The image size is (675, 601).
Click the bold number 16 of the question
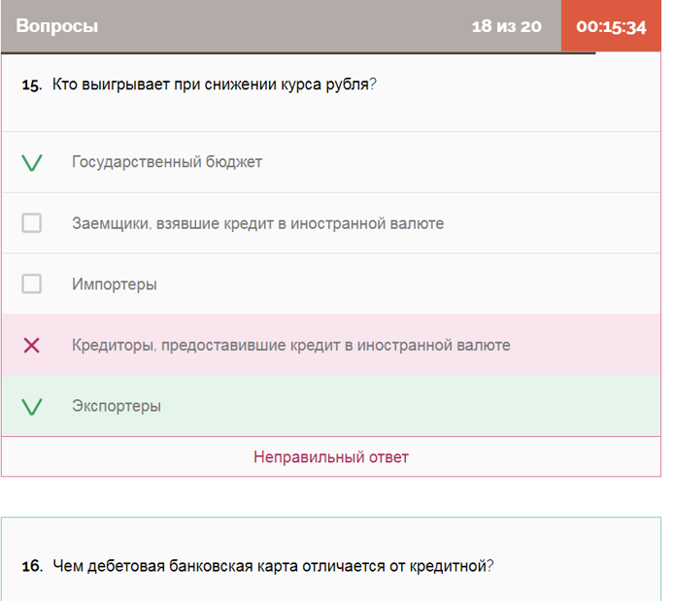click(x=31, y=566)
